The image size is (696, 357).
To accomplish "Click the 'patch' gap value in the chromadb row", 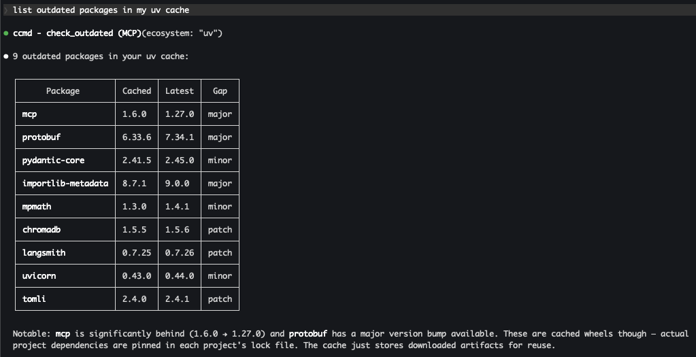I will (220, 229).
